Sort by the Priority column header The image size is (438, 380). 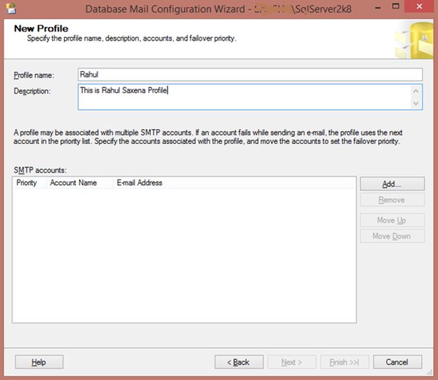tap(27, 183)
